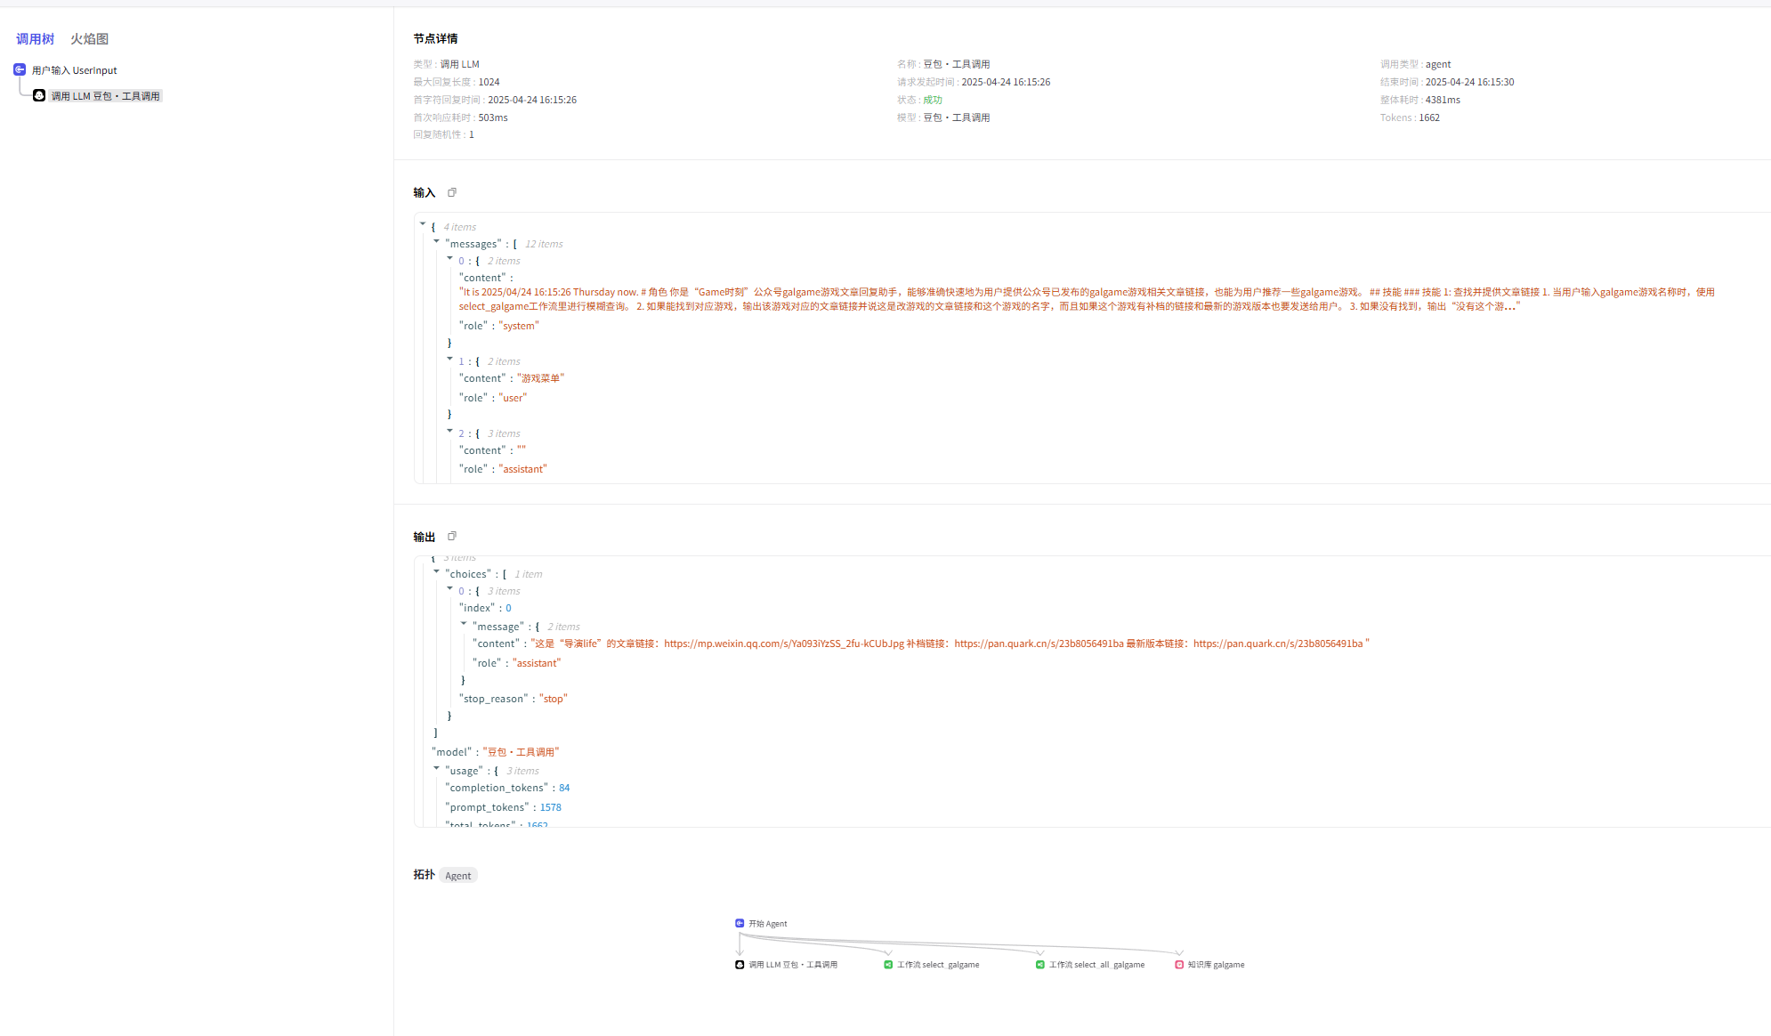
Task: Select the 用户输入 UserInput tree node
Action: [75, 70]
